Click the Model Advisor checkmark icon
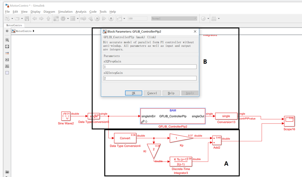Screen dimensions: 302x177 [203, 18]
